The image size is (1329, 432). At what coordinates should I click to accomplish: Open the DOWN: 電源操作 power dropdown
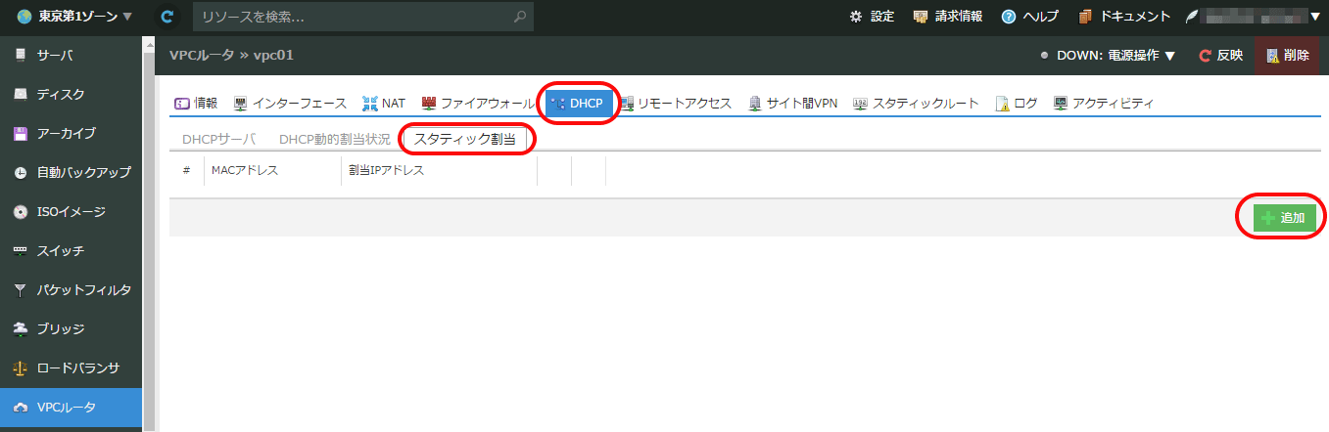(1108, 56)
